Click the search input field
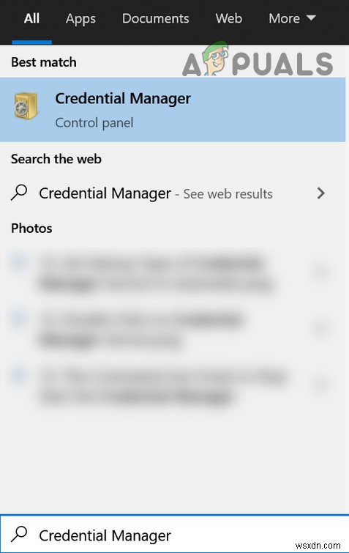 (x=174, y=534)
